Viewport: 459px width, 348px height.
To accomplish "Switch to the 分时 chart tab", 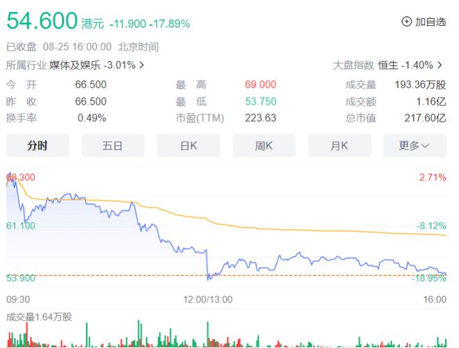I will 38,146.
